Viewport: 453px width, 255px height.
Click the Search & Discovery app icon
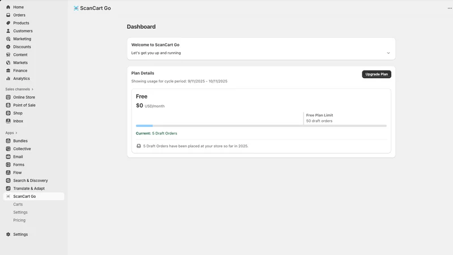(8, 180)
